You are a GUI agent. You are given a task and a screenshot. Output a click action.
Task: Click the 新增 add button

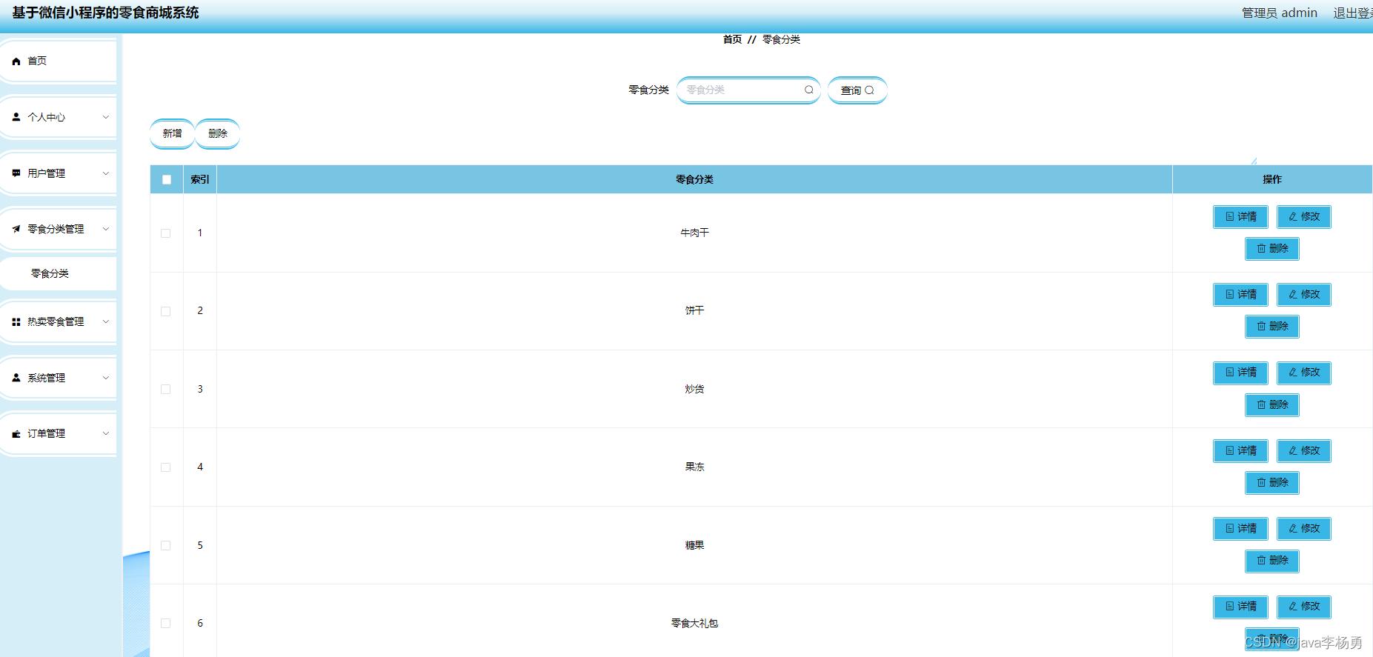(172, 134)
